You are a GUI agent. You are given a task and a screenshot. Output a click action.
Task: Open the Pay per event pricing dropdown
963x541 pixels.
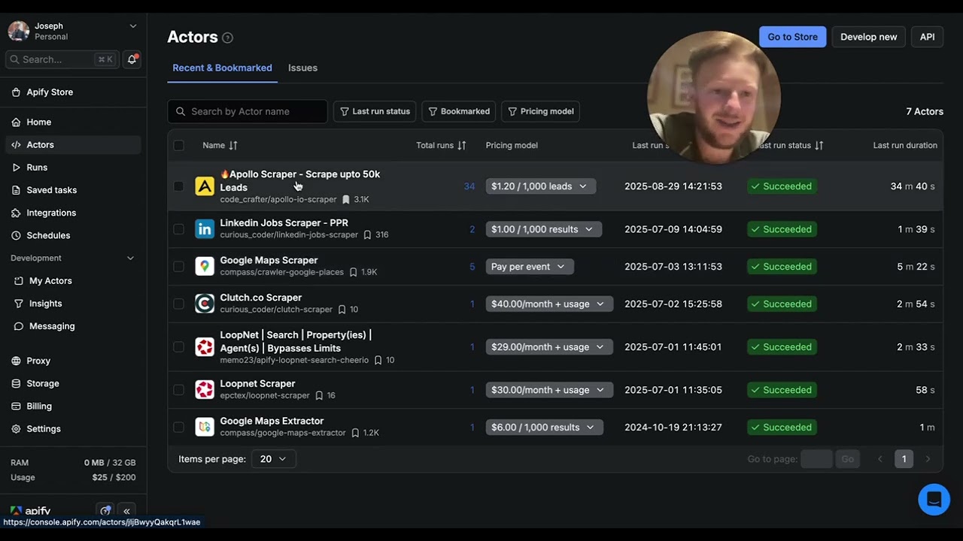(x=530, y=266)
